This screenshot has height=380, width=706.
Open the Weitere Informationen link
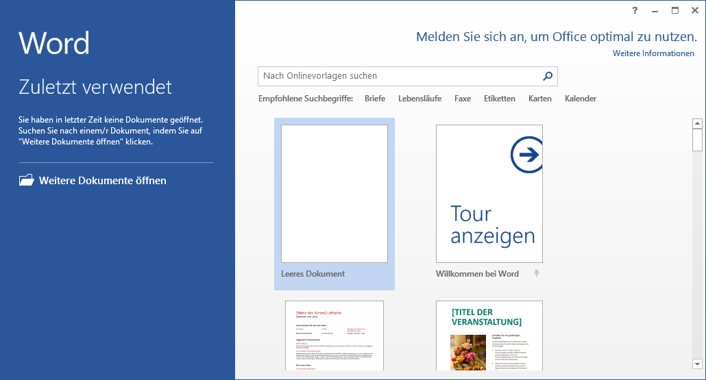click(653, 53)
